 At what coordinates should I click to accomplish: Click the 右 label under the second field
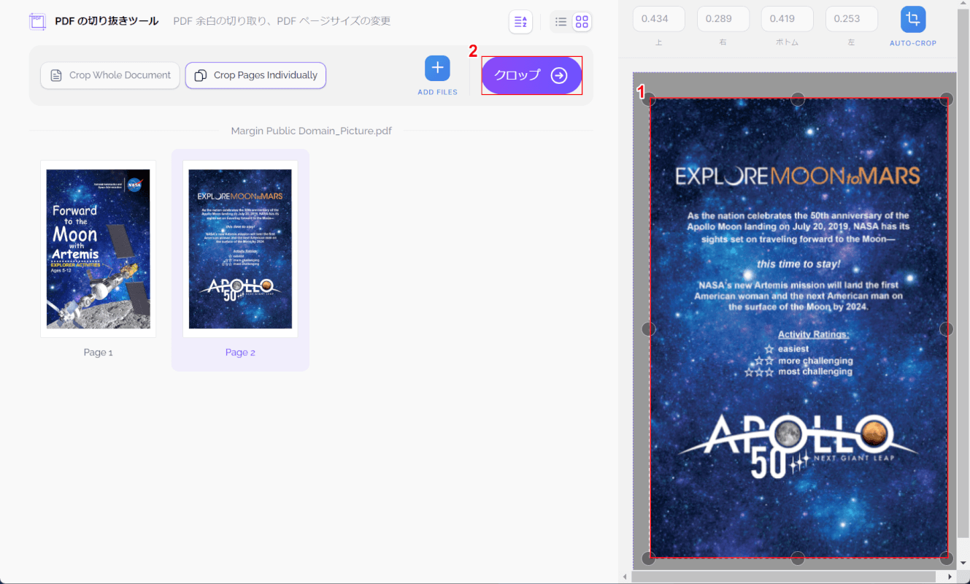tap(723, 42)
